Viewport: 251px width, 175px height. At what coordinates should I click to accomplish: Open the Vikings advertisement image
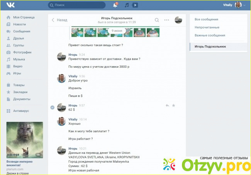24,139
